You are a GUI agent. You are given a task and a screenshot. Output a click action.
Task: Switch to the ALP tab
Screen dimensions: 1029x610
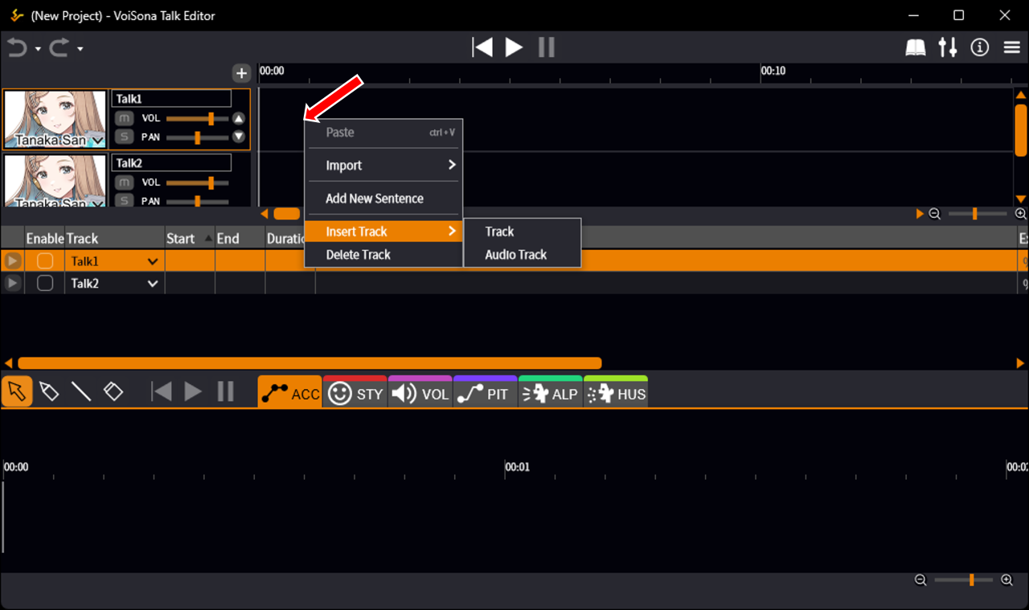[551, 392]
